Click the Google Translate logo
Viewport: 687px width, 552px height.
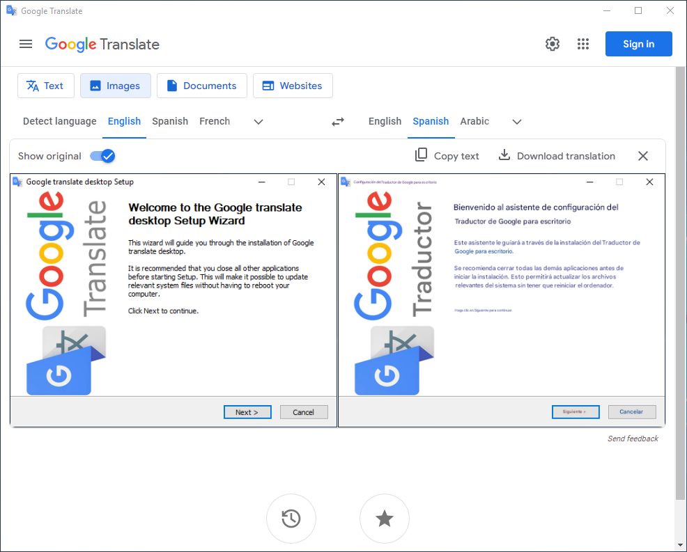[102, 45]
